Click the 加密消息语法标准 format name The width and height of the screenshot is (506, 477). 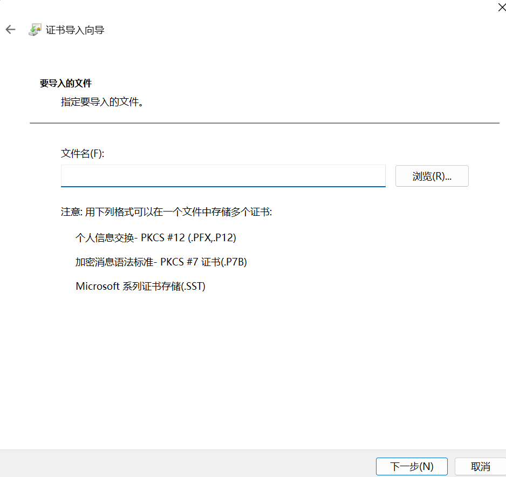pos(114,262)
